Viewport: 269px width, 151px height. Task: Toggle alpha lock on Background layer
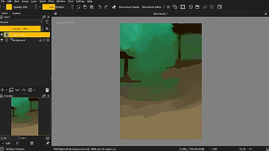[x=48, y=40]
